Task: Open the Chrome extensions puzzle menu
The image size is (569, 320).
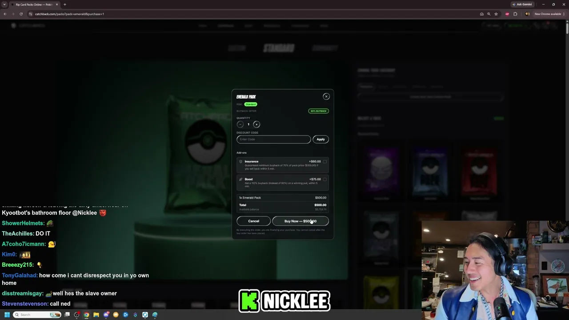Action: pyautogui.click(x=515, y=14)
